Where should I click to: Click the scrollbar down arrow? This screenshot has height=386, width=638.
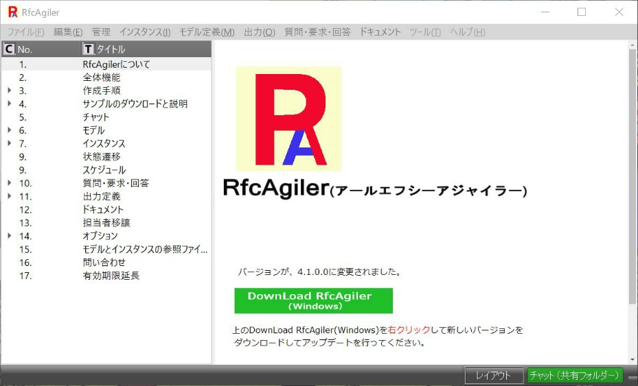tap(632, 359)
